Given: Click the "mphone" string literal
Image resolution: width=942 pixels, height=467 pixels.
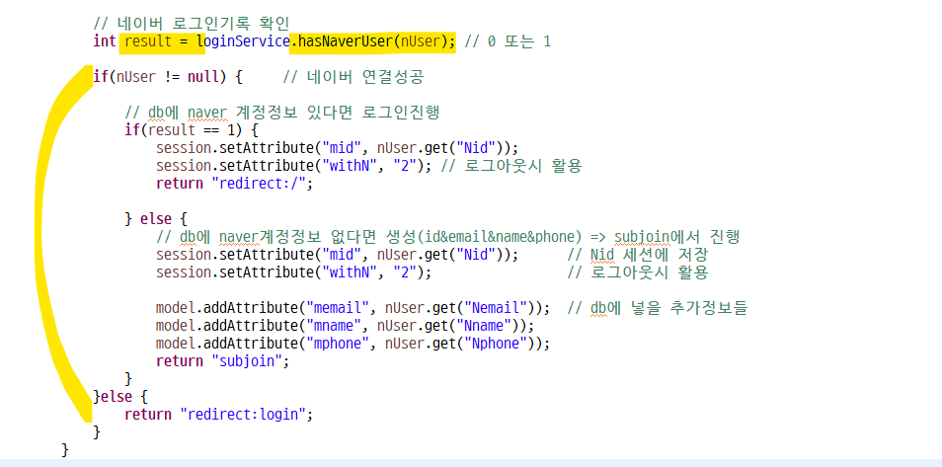Looking at the screenshot, I should [337, 344].
